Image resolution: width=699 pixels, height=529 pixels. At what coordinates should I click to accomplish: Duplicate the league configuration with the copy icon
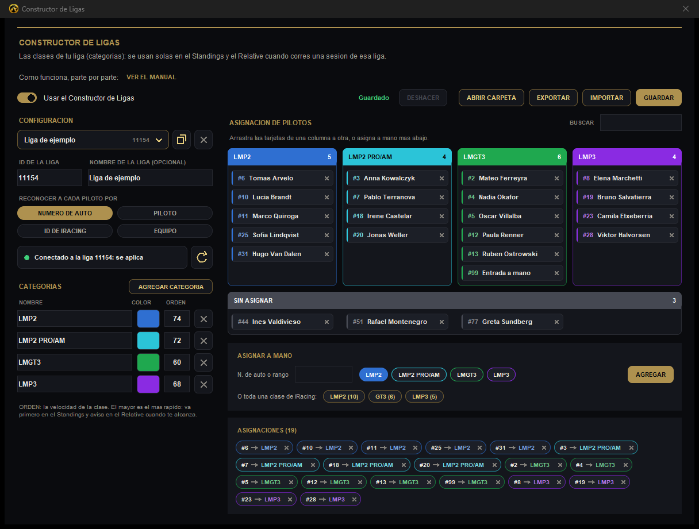click(x=181, y=140)
